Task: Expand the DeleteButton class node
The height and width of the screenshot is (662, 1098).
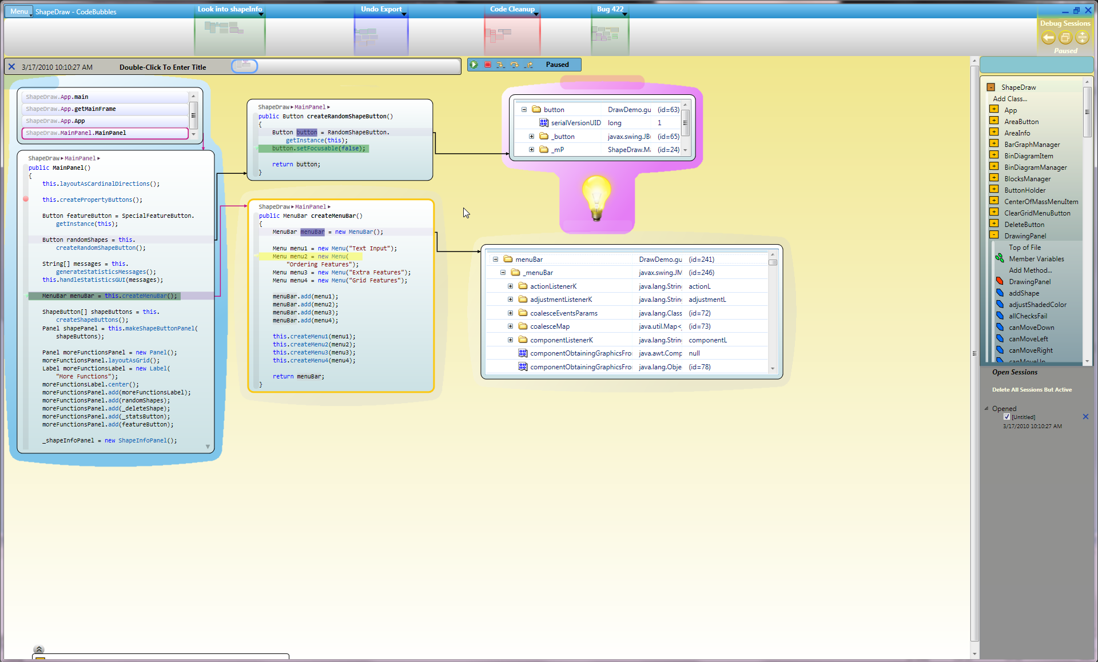Action: 994,224
